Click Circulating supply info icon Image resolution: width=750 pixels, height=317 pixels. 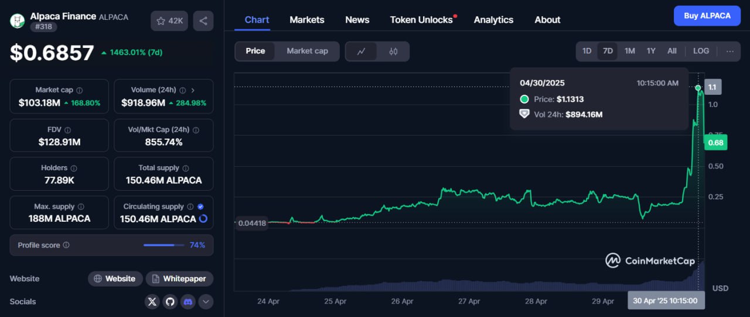point(190,206)
